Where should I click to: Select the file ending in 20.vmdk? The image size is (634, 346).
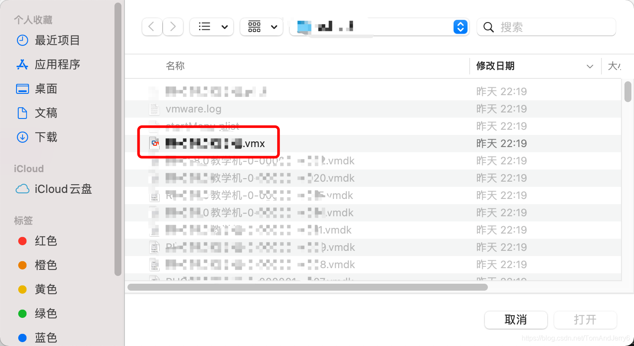pyautogui.click(x=373, y=178)
